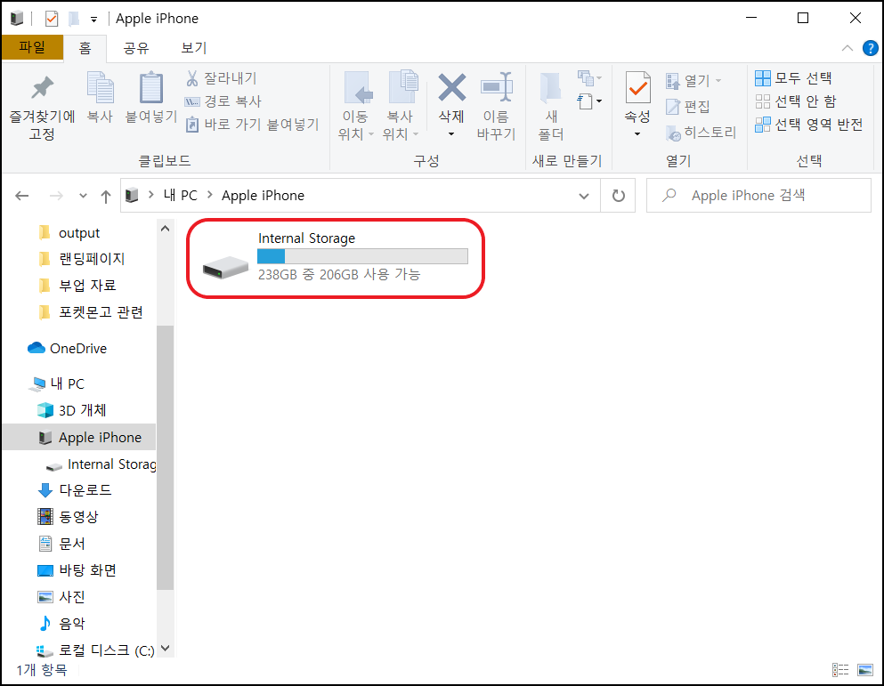Click Internal Storage capacity bar
Image resolution: width=884 pixels, height=686 pixels.
(362, 256)
